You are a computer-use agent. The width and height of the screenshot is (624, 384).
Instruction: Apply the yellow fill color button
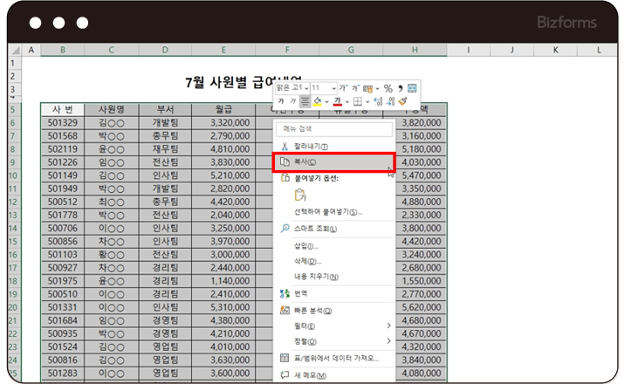318,101
